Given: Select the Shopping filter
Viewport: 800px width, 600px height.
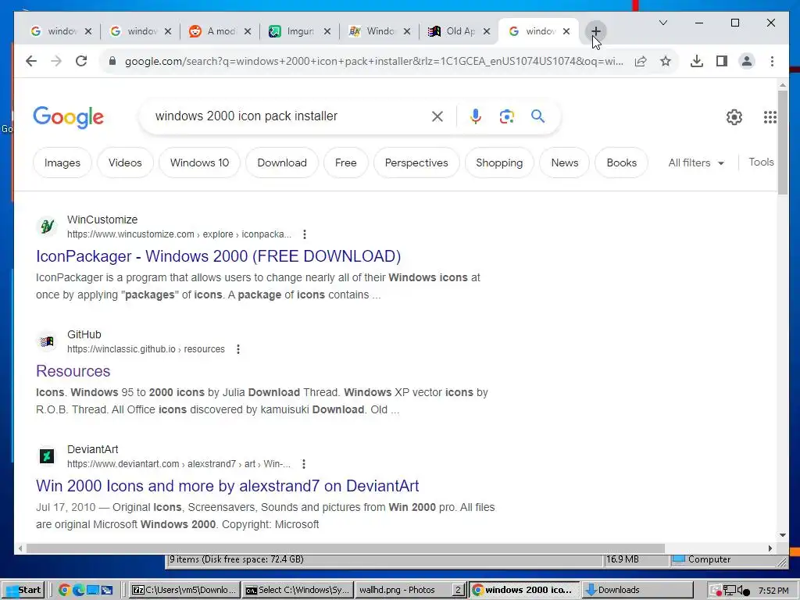Looking at the screenshot, I should pyautogui.click(x=499, y=162).
